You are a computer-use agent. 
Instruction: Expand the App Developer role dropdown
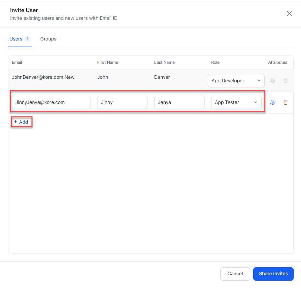pos(236,81)
